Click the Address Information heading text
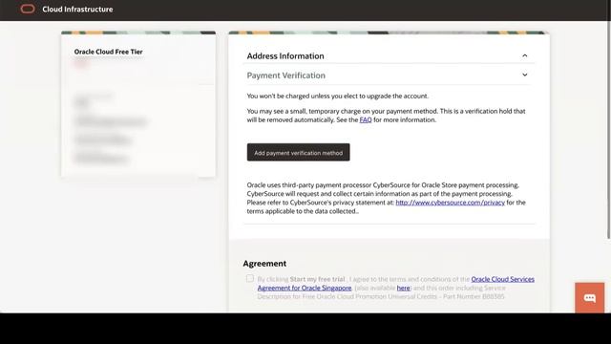Image resolution: width=611 pixels, height=344 pixels. pyautogui.click(x=285, y=55)
